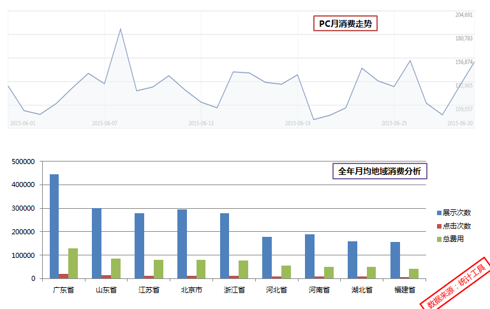Select the 湖北省 category label

[x=361, y=290]
